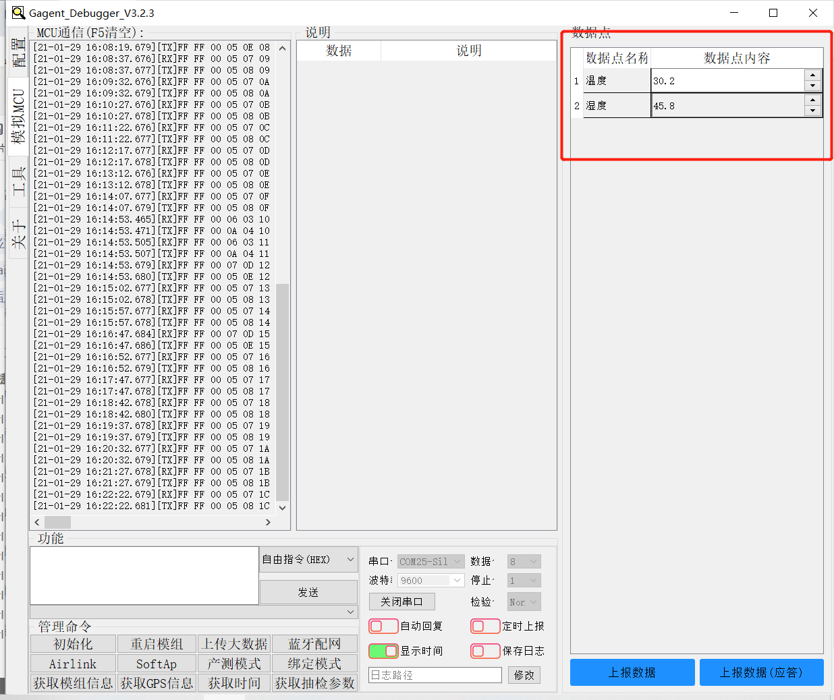Screen dimensions: 834x700
Task: Click 获取GPS信息 to get GPS info
Action: tap(157, 682)
